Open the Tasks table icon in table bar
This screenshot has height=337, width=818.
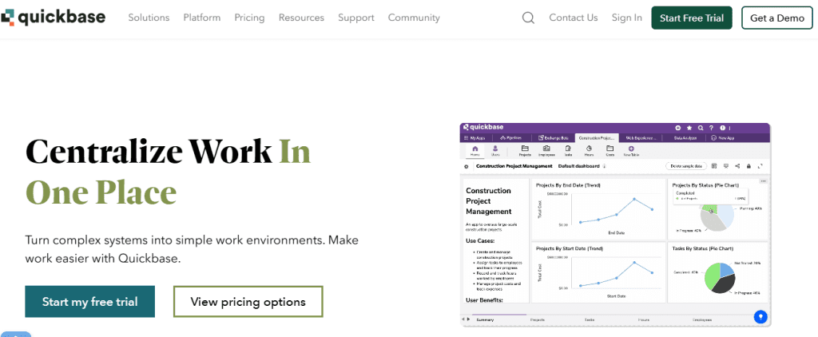pyautogui.click(x=568, y=149)
